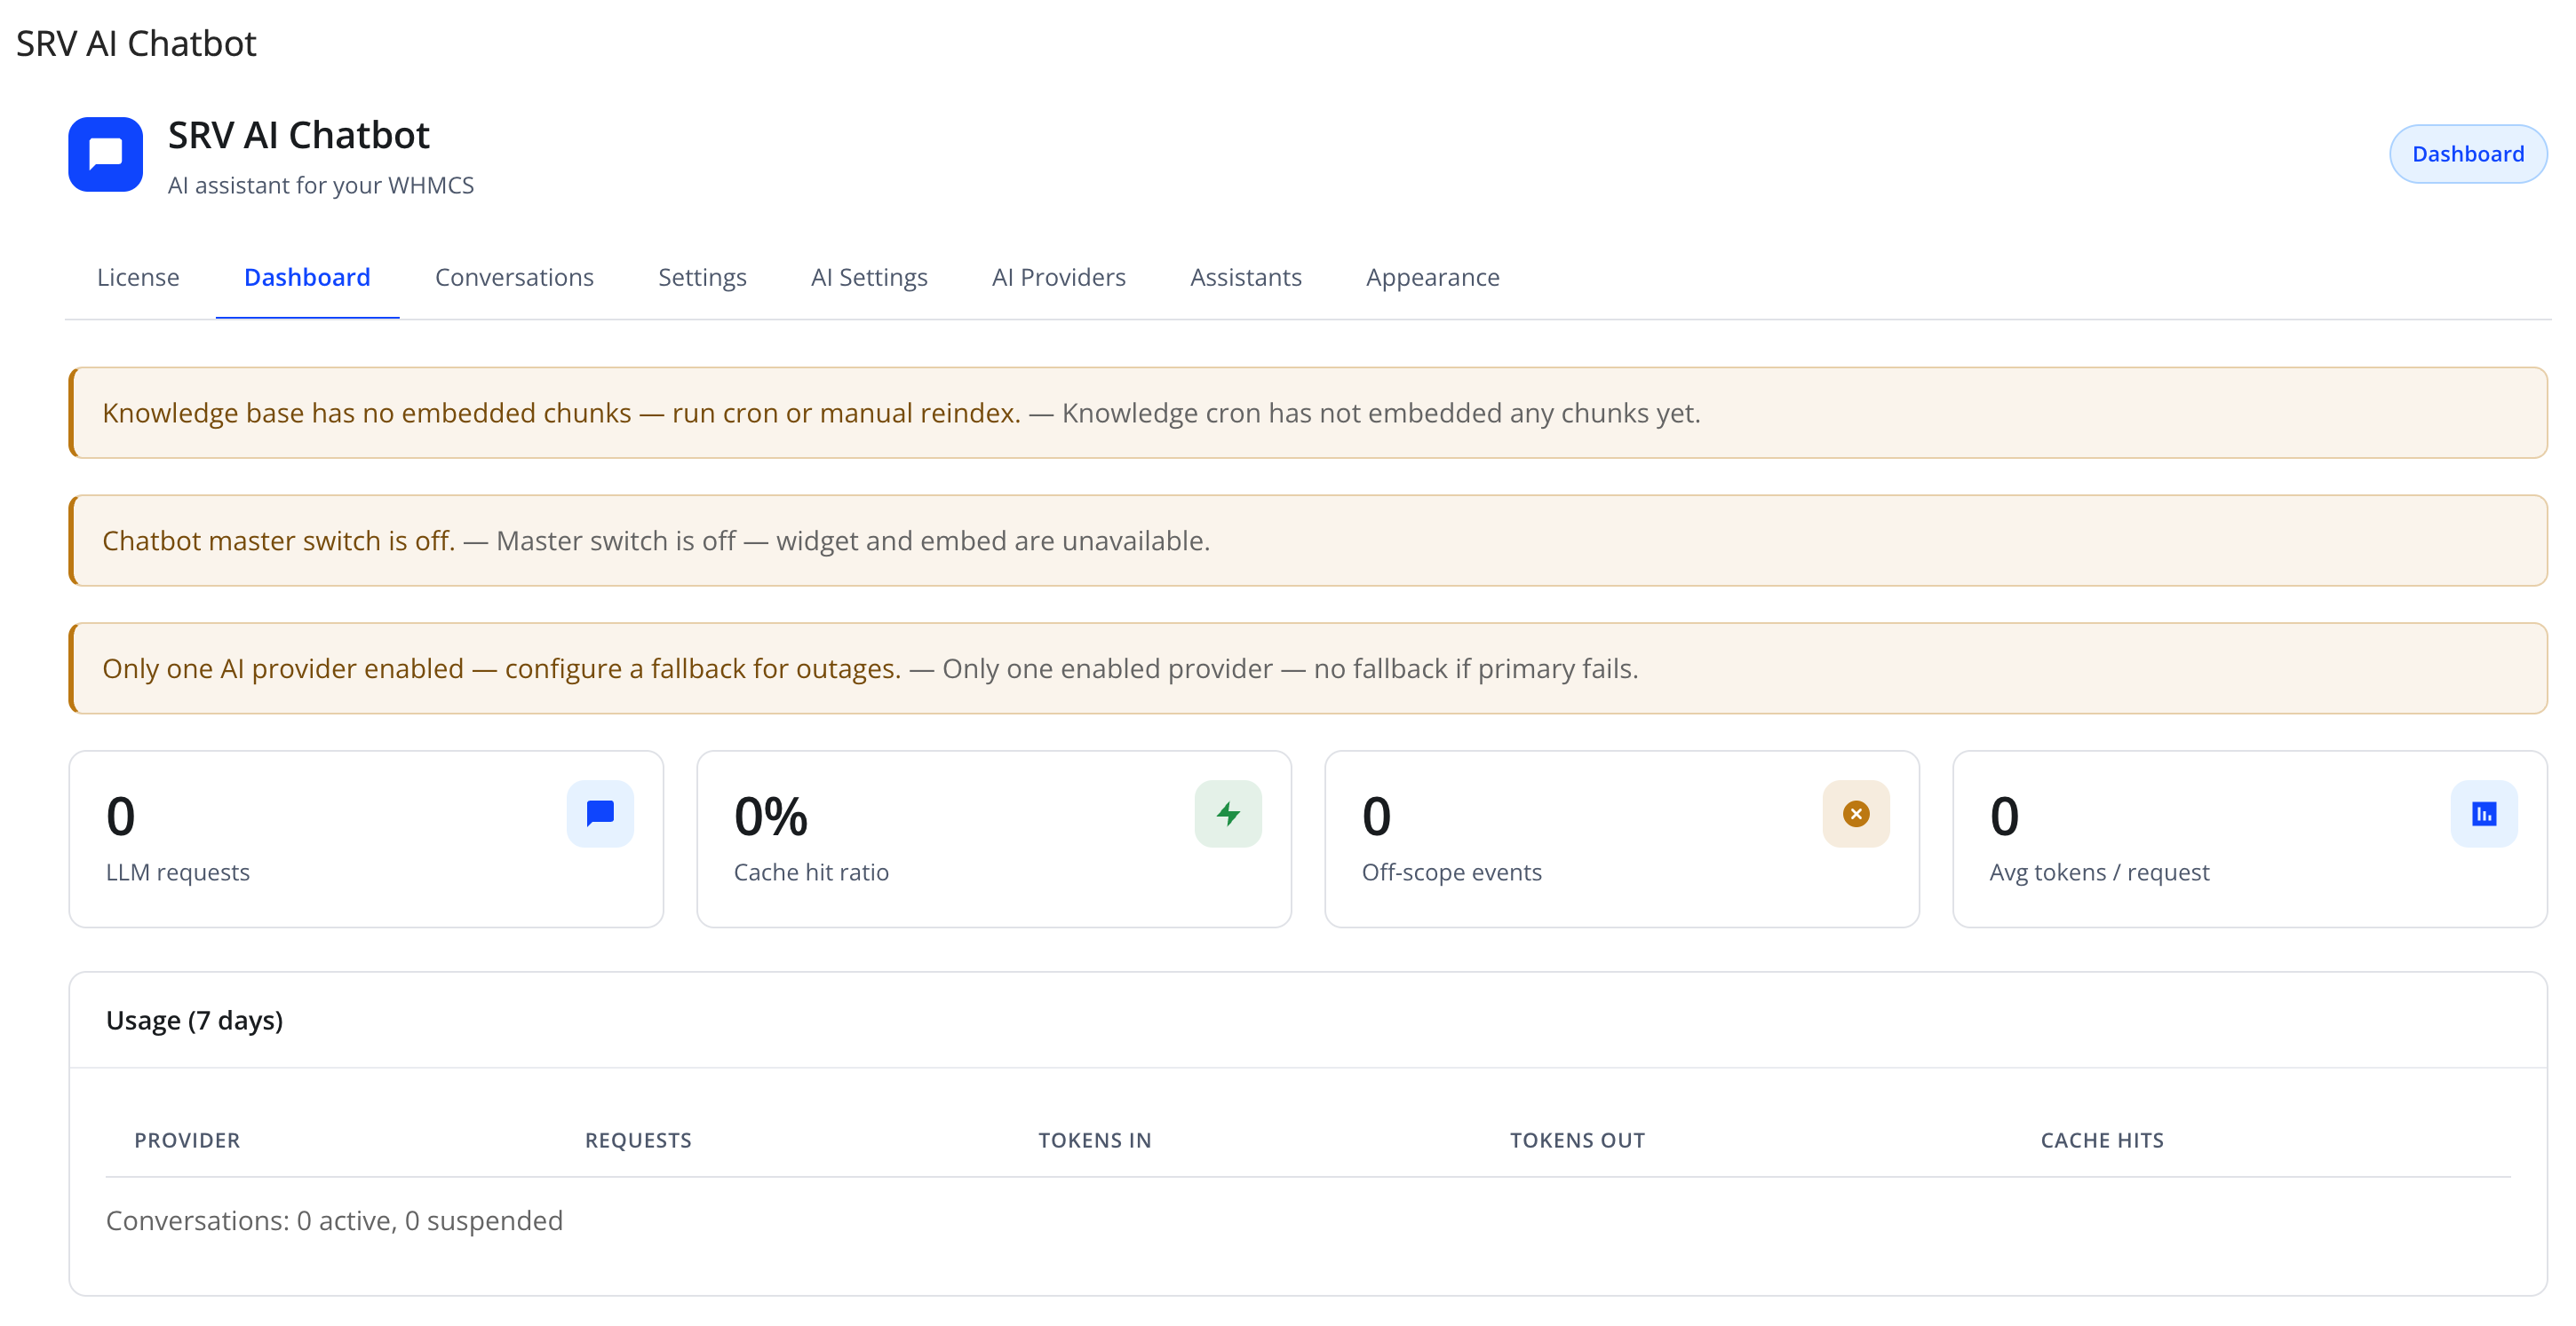Go to the AI Settings tab
Screen dimensions: 2576x1326
pyautogui.click(x=869, y=277)
